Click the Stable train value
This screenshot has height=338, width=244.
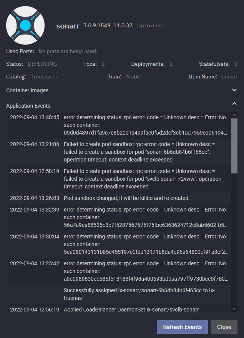coord(134,77)
